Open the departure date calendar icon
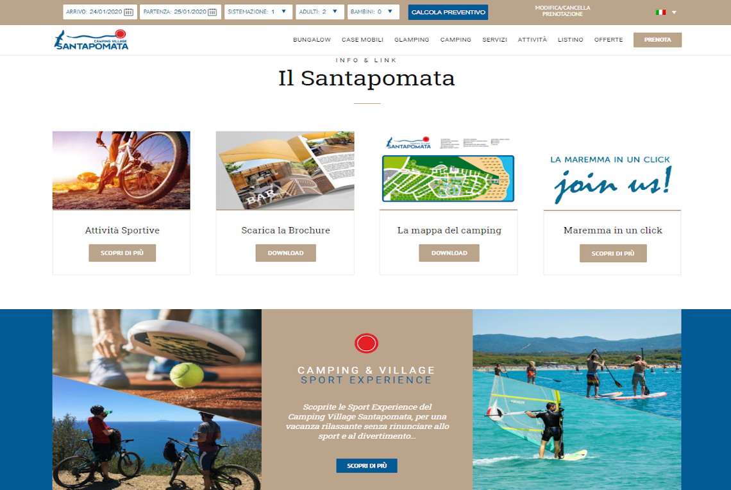731x490 pixels. coord(212,12)
